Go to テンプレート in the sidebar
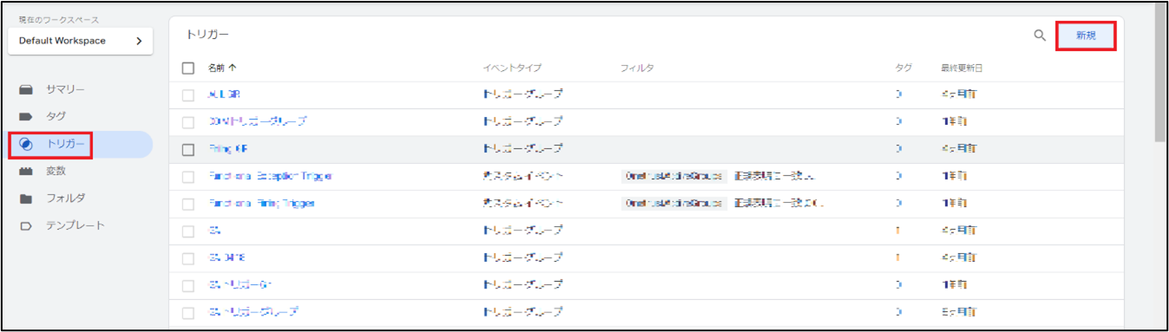This screenshot has height=332, width=1169. [x=75, y=226]
